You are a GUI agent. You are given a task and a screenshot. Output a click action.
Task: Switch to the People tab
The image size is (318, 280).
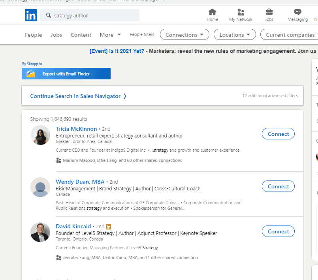(33, 35)
